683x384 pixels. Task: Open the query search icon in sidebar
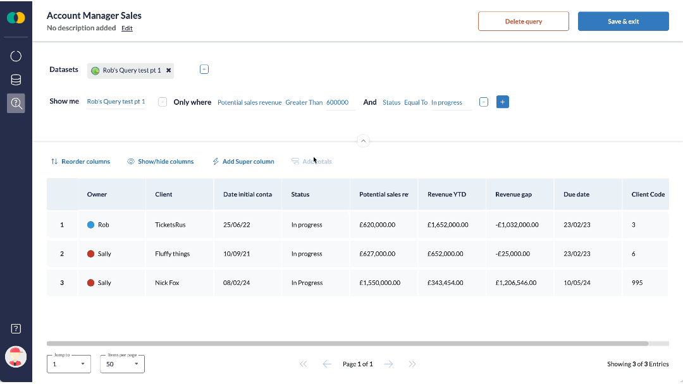[16, 103]
